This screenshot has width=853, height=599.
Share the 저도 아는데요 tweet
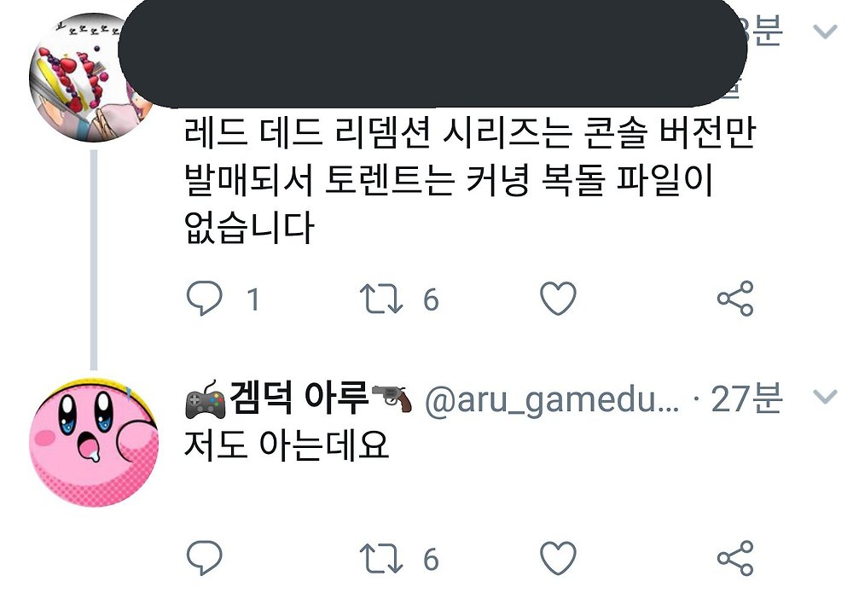pyautogui.click(x=735, y=558)
